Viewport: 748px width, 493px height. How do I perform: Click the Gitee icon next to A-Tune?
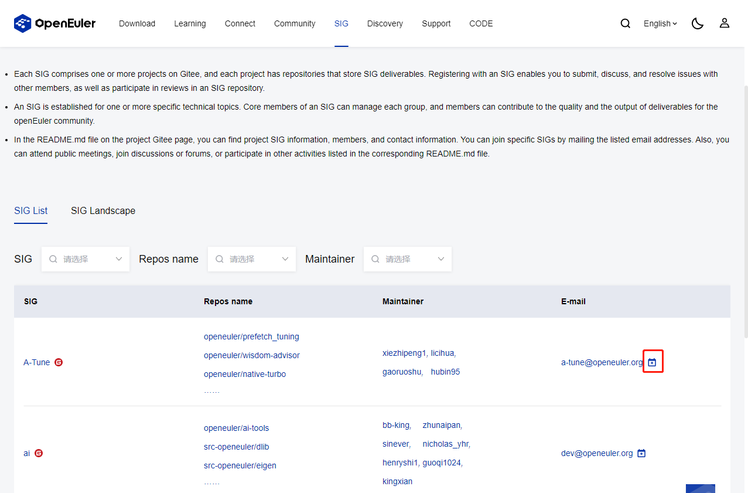tap(59, 362)
